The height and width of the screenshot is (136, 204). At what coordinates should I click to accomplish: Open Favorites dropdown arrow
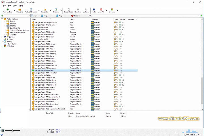pyautogui.click(x=51, y=10)
